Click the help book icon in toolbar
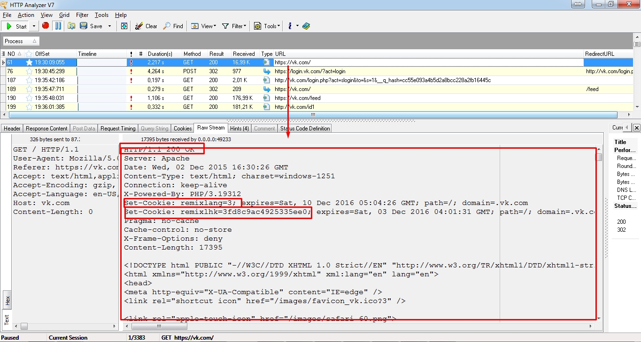The image size is (641, 342). (x=306, y=26)
